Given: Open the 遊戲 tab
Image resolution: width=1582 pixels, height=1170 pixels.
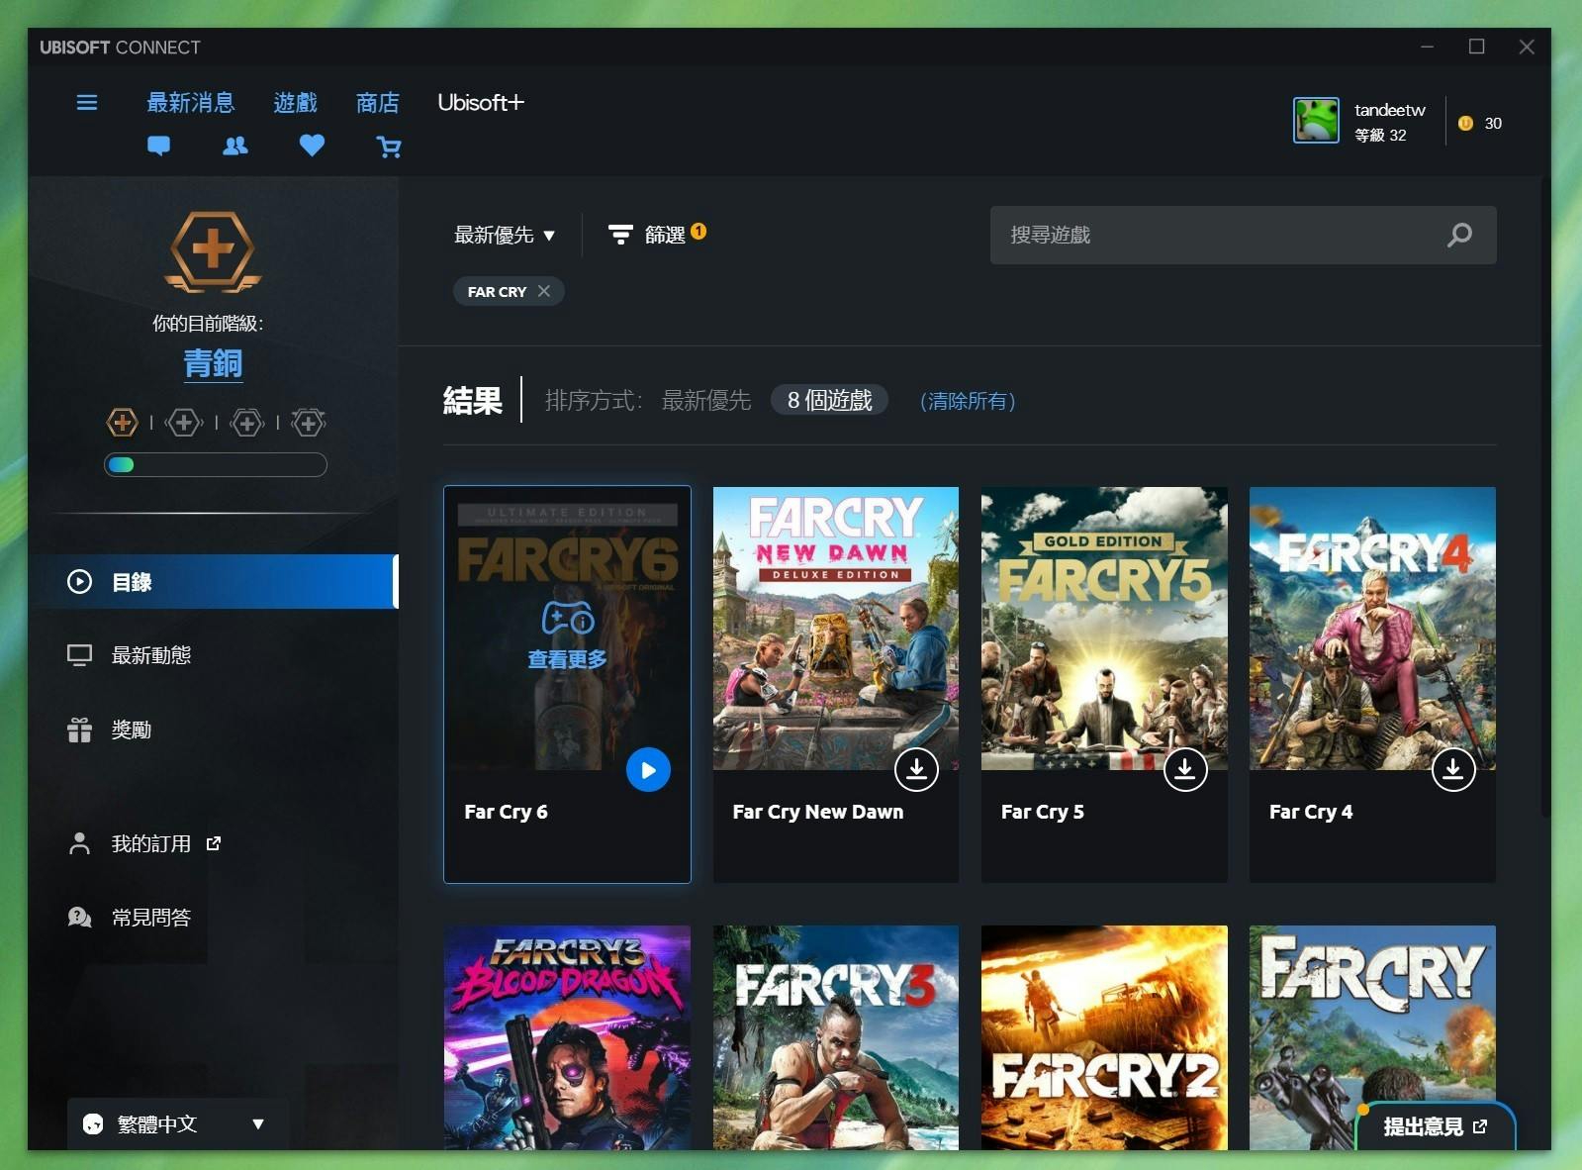Looking at the screenshot, I should pos(295,102).
